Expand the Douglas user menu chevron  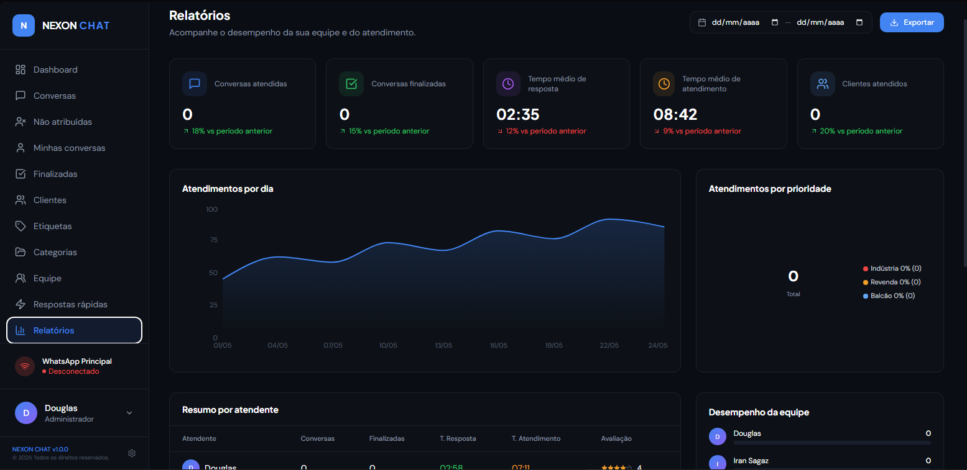129,413
